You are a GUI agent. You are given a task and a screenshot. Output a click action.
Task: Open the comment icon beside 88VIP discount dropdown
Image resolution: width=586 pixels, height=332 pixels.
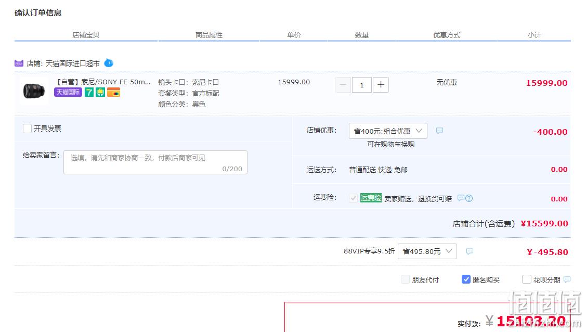click(x=470, y=251)
